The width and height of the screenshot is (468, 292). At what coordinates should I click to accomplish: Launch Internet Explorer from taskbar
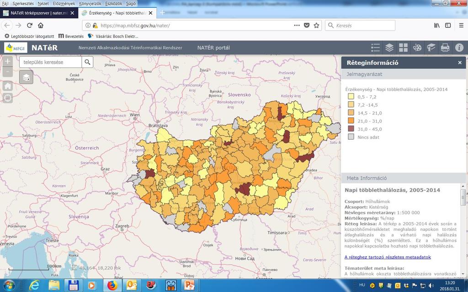click(35, 286)
